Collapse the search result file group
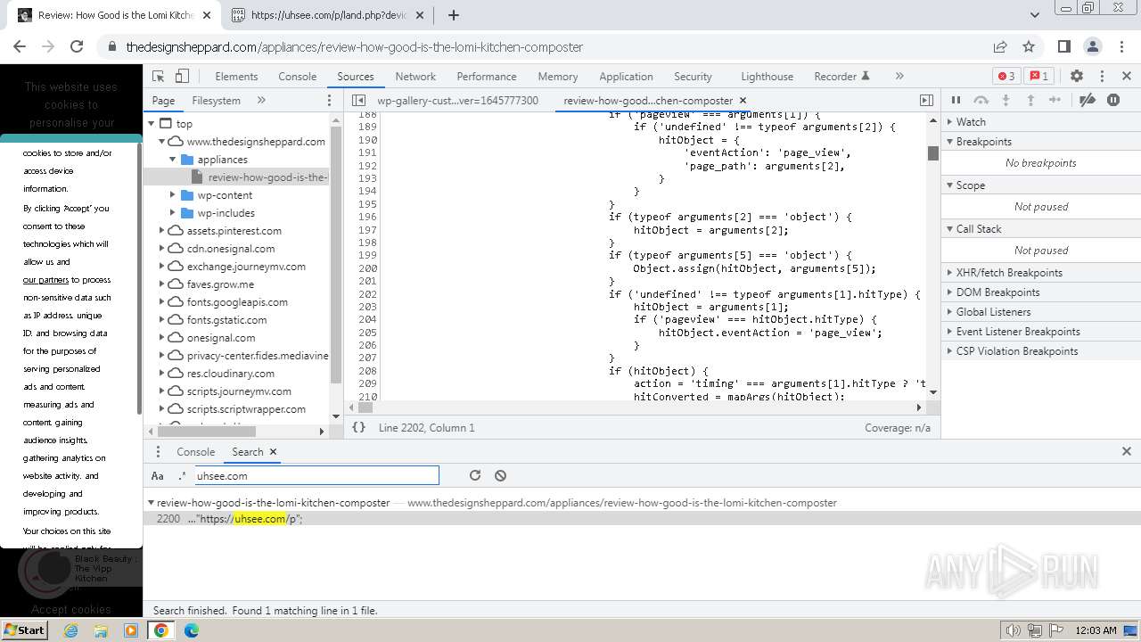Screen dimensions: 1141x642 click(151, 503)
